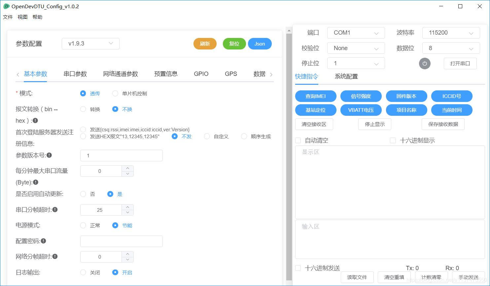Click the power icon button beside 打开串口
This screenshot has width=490, height=286.
(425, 63)
